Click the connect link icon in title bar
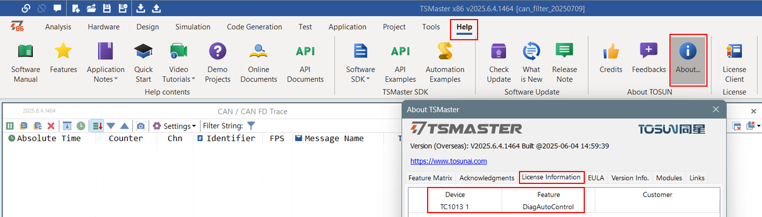Image resolution: width=762 pixels, height=217 pixels. [26, 8]
